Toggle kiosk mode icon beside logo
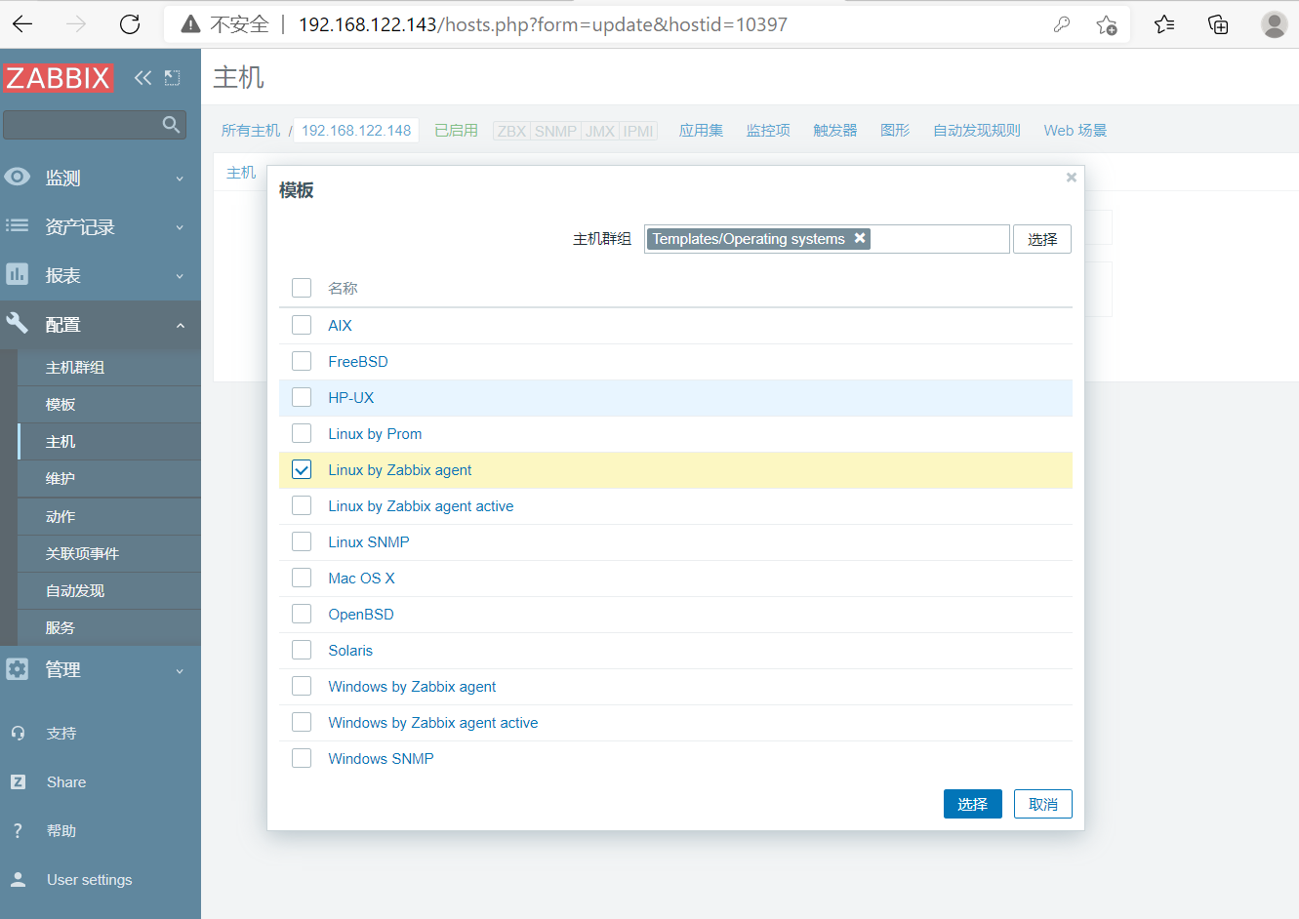This screenshot has height=919, width=1299. pyautogui.click(x=173, y=78)
